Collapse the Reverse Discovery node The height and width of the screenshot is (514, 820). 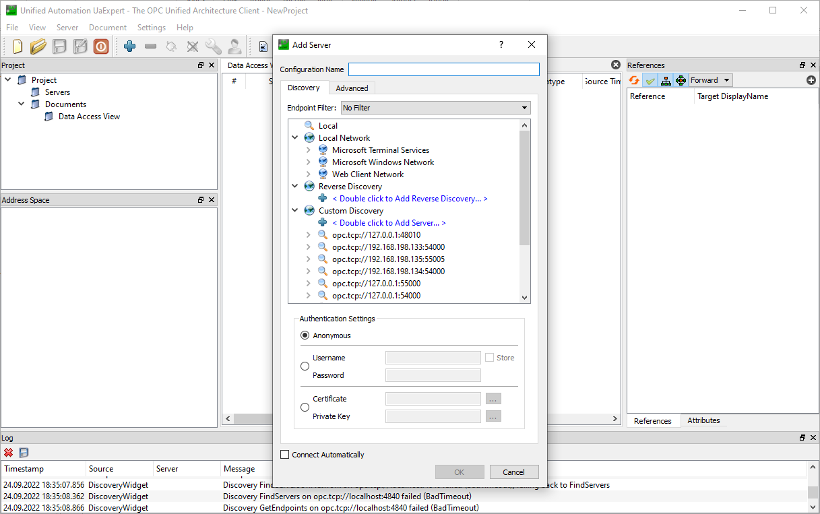(295, 187)
